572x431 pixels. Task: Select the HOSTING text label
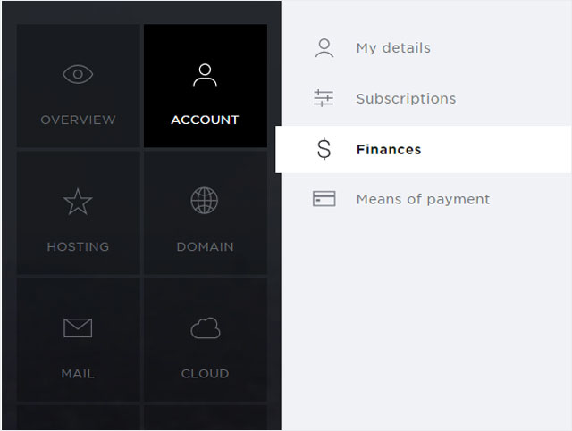coord(78,246)
